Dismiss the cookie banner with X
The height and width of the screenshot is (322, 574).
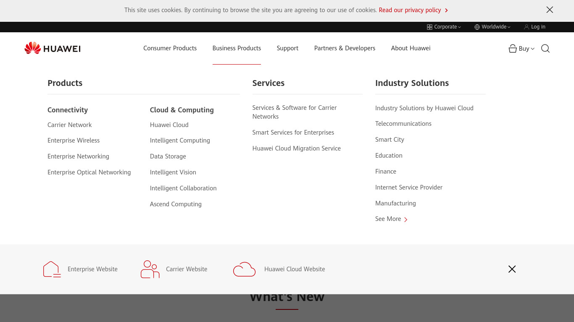point(550,10)
